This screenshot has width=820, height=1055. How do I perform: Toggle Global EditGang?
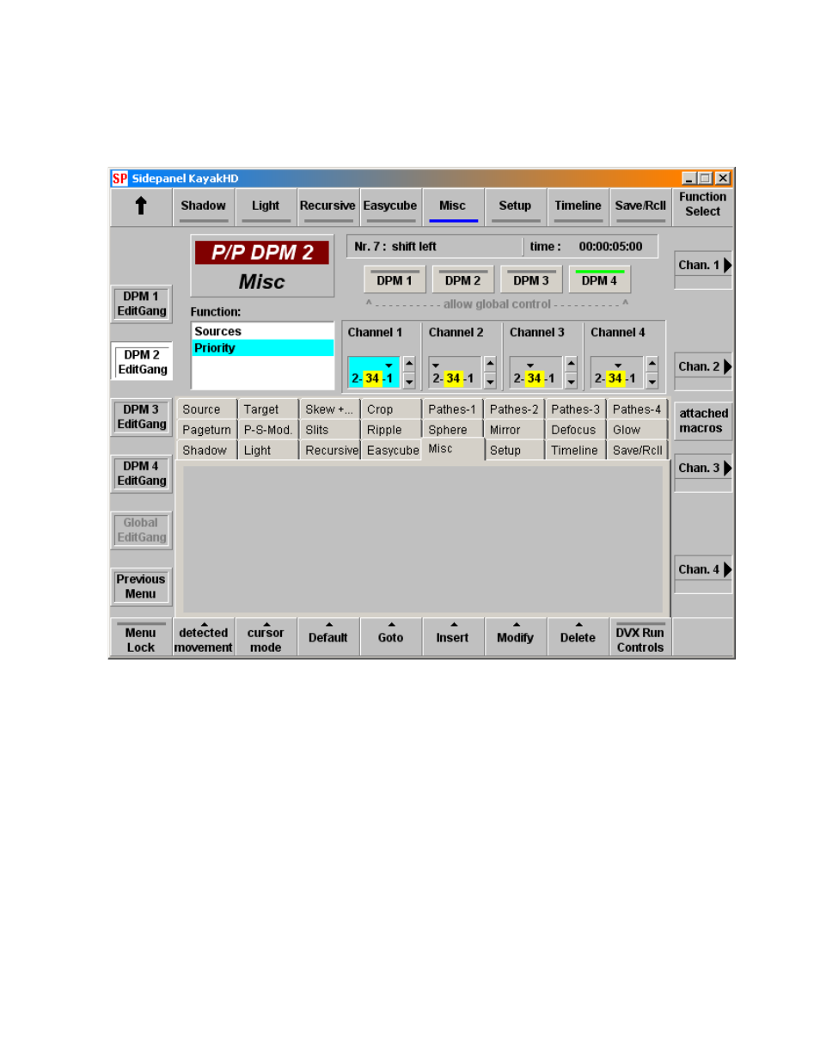(x=142, y=530)
